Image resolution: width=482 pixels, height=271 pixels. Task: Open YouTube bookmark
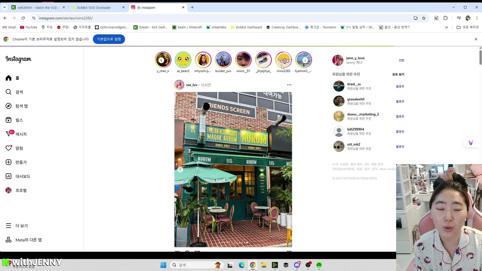click(x=29, y=27)
